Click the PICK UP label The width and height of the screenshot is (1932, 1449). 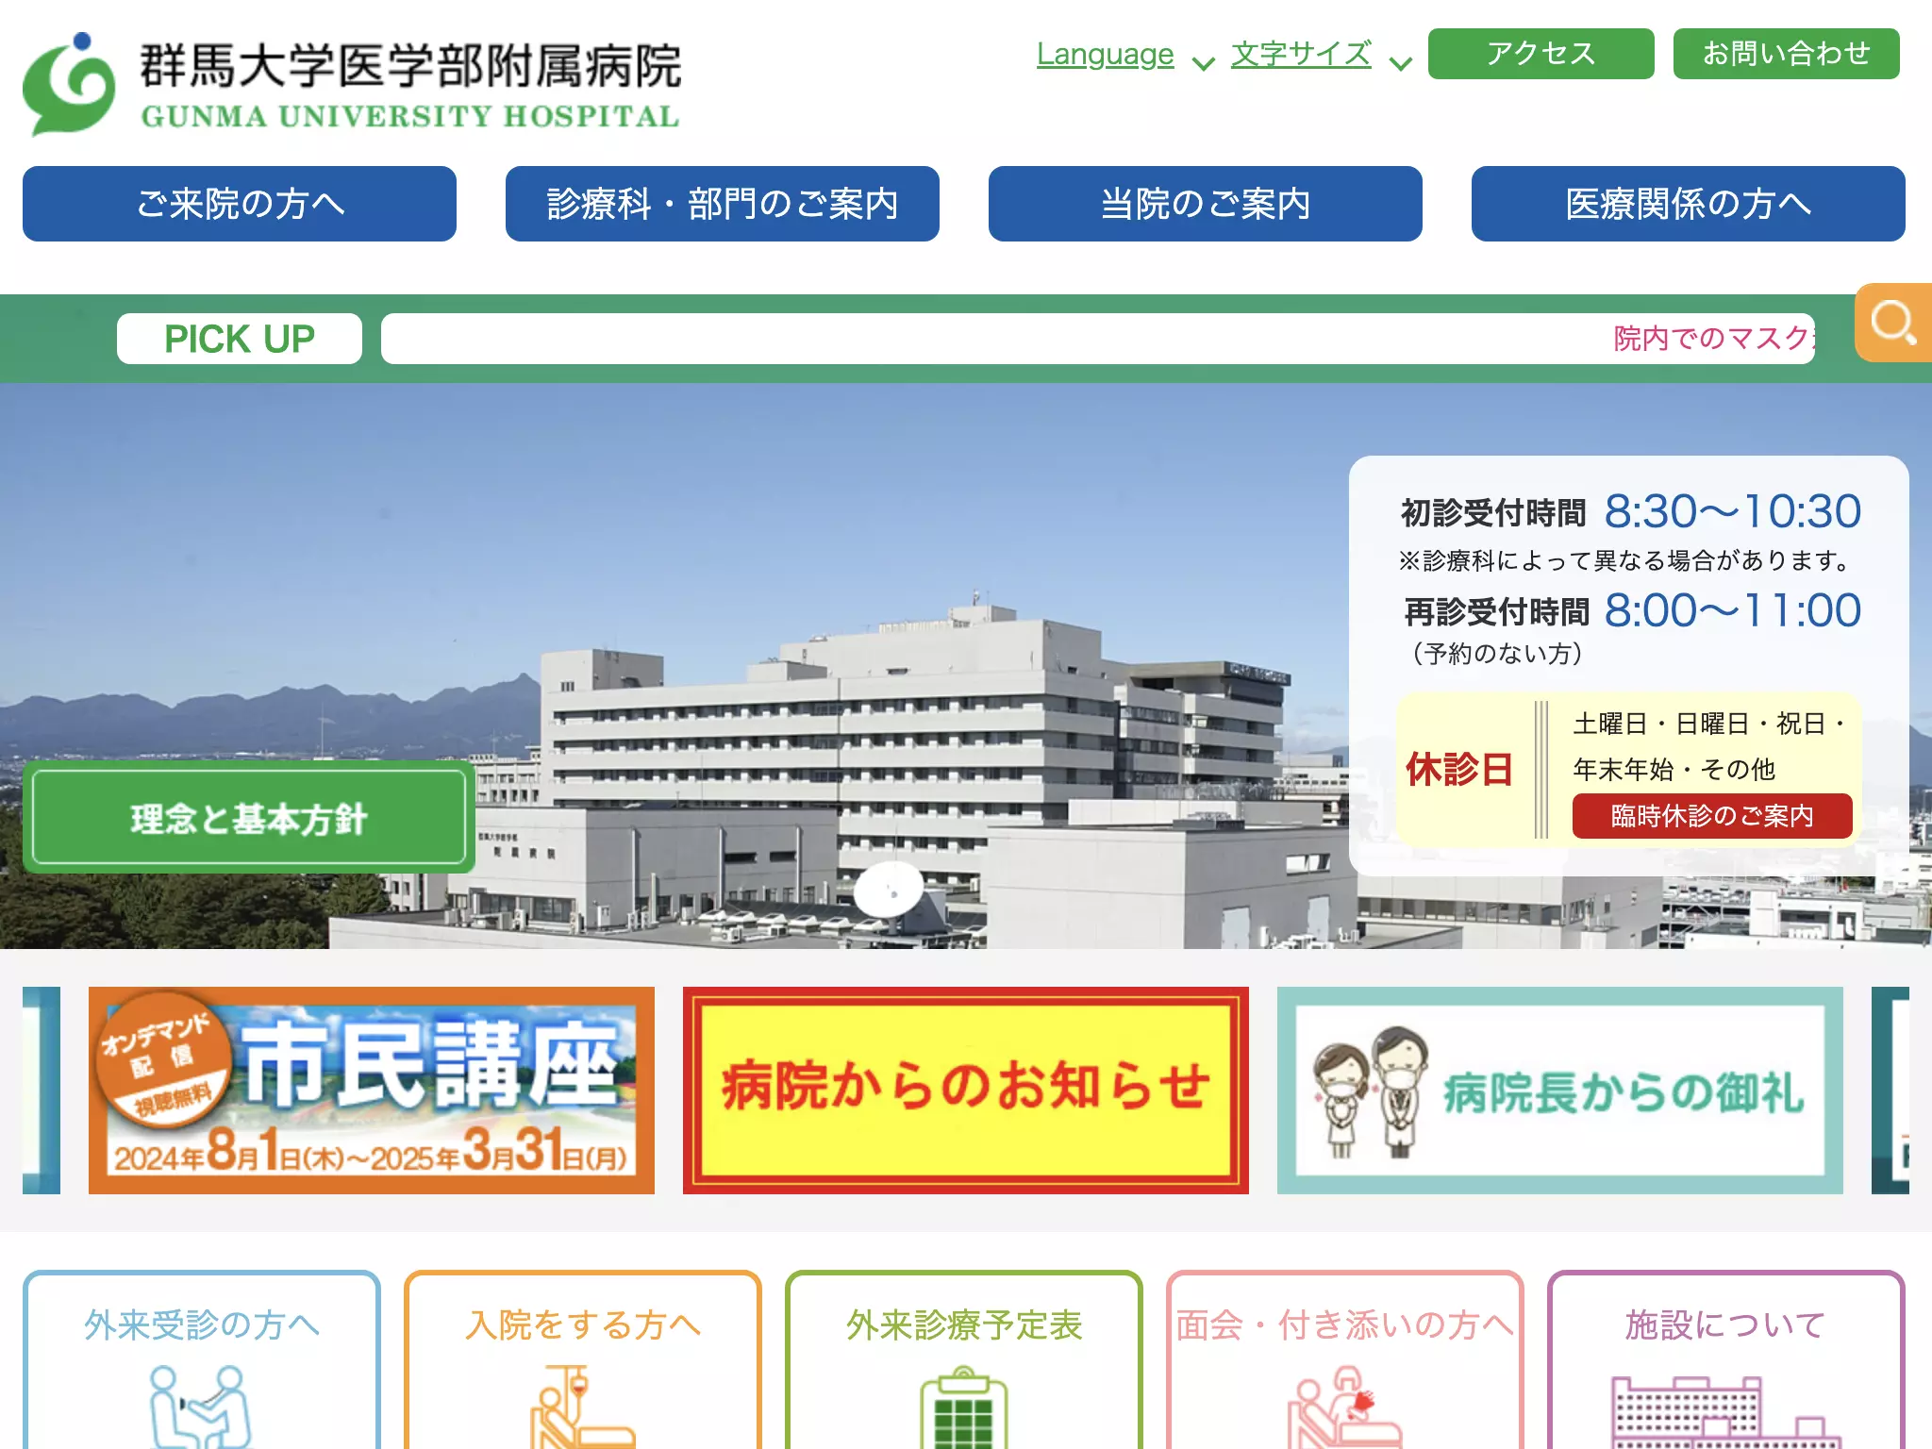[x=240, y=339]
